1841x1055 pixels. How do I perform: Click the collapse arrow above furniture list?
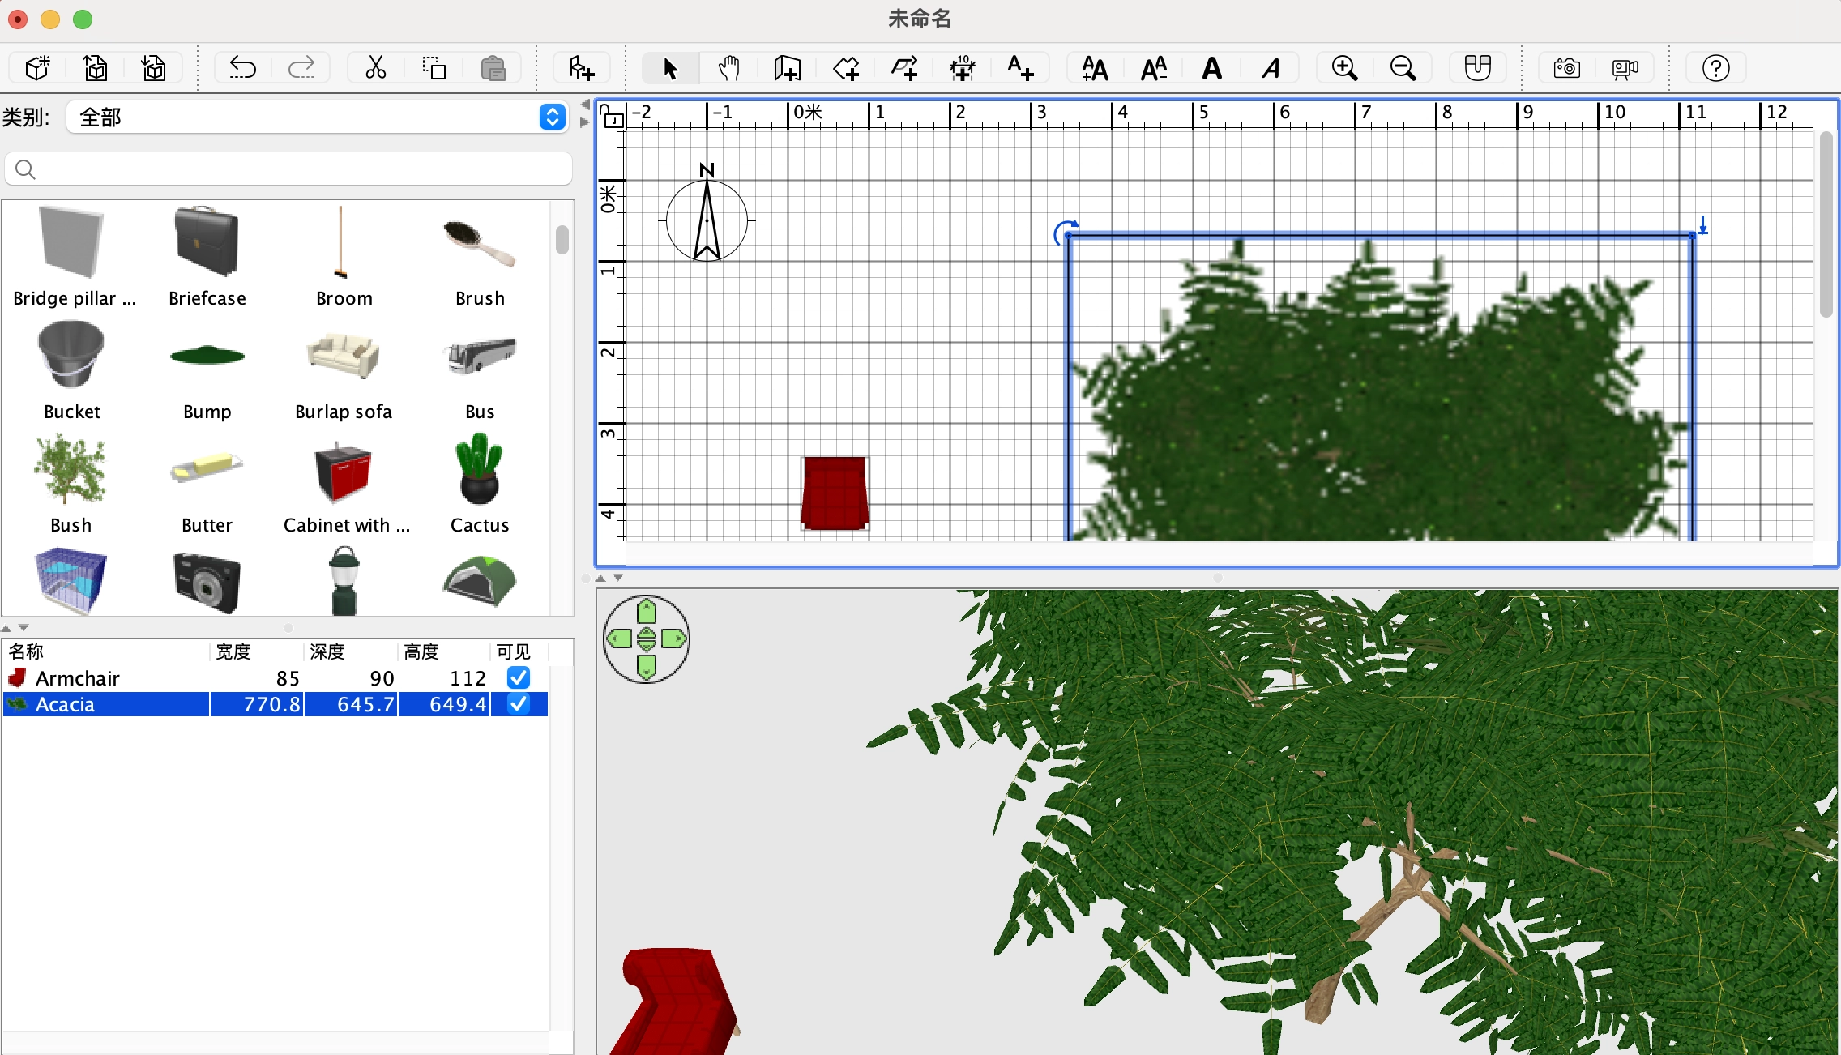(6, 628)
